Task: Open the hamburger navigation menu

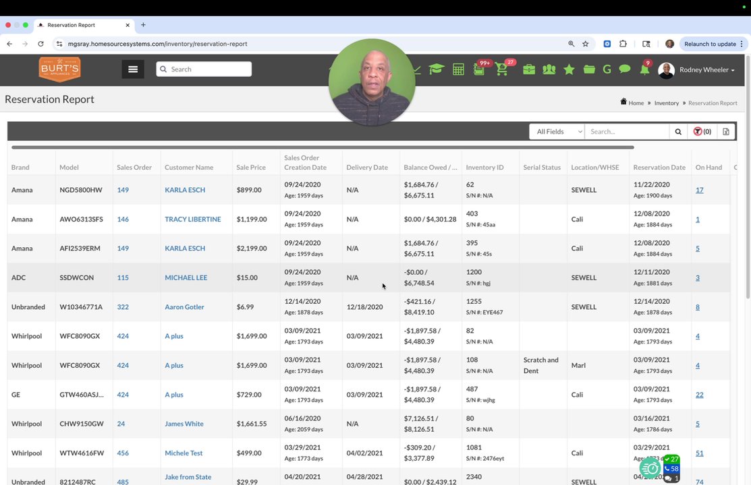Action: pyautogui.click(x=133, y=69)
